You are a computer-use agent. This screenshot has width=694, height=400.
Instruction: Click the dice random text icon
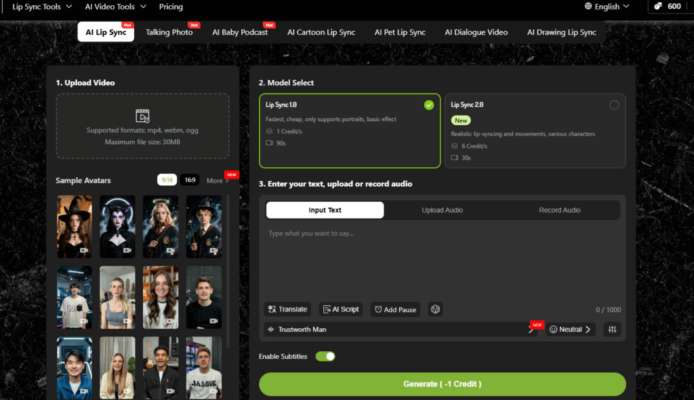pyautogui.click(x=435, y=309)
